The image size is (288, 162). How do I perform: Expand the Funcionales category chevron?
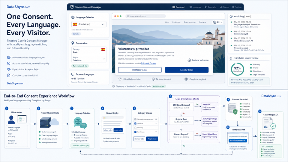point(156,132)
